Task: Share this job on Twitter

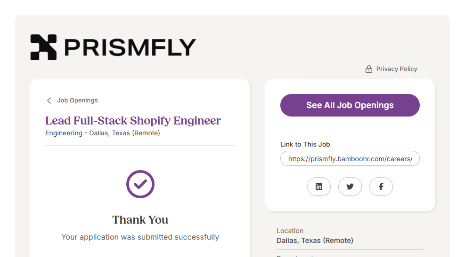Action: coord(350,187)
